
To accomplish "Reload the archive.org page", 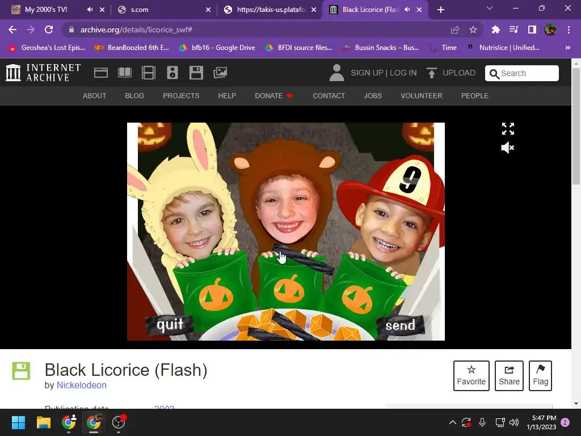I will pyautogui.click(x=49, y=30).
